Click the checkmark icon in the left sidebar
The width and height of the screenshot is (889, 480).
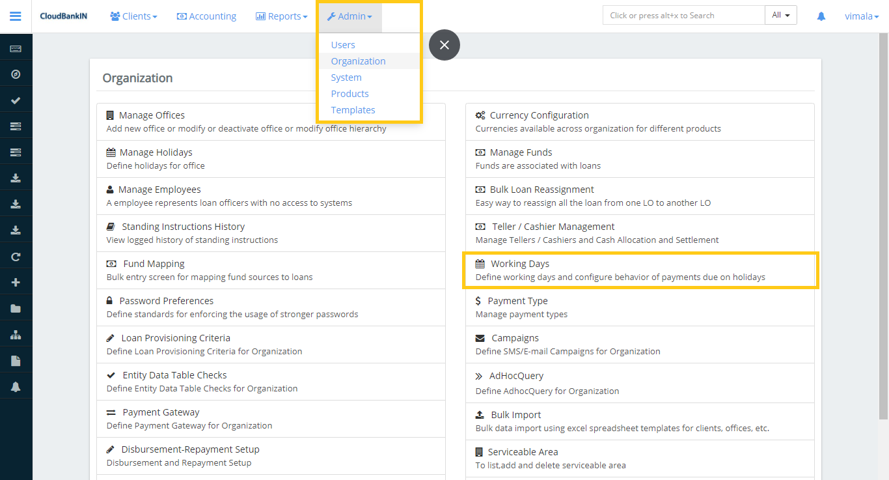point(16,100)
